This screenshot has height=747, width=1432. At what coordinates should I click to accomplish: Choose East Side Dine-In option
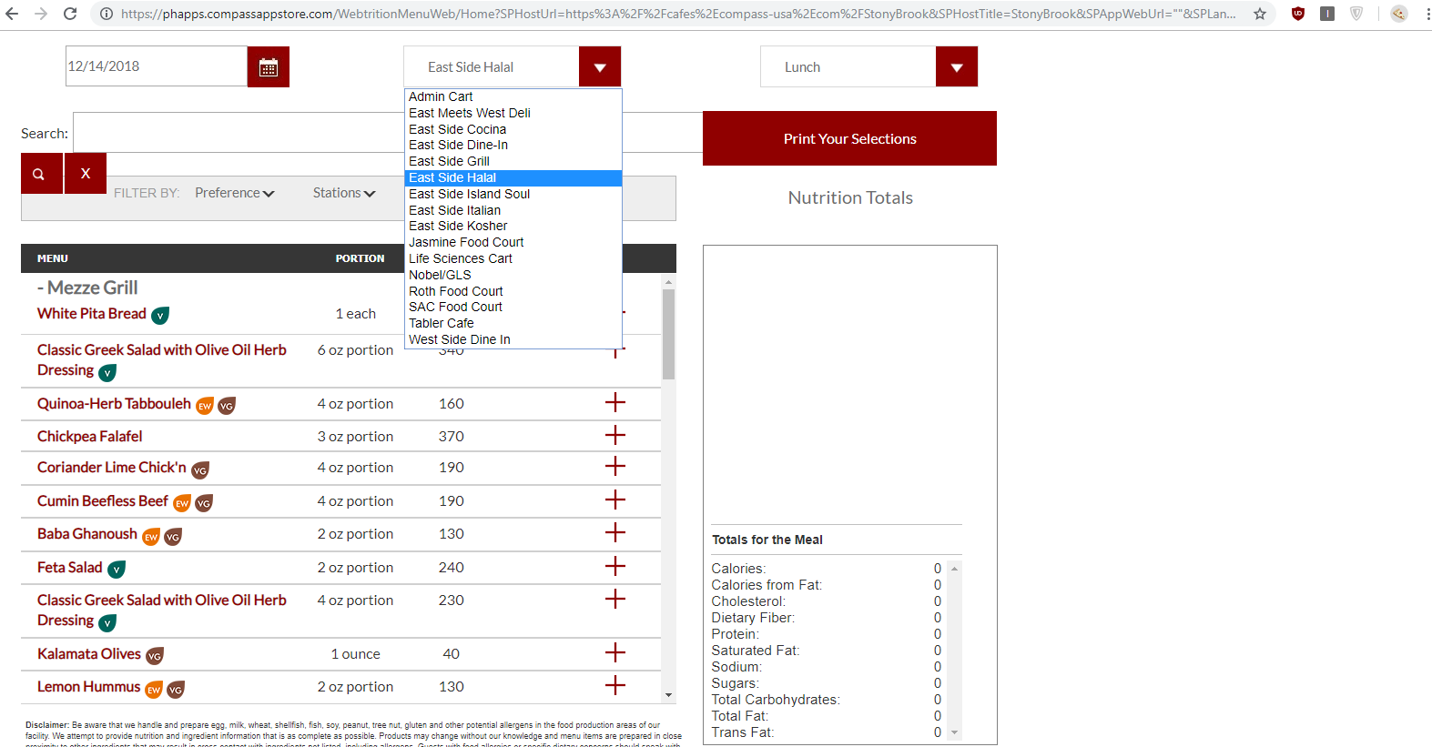click(513, 145)
